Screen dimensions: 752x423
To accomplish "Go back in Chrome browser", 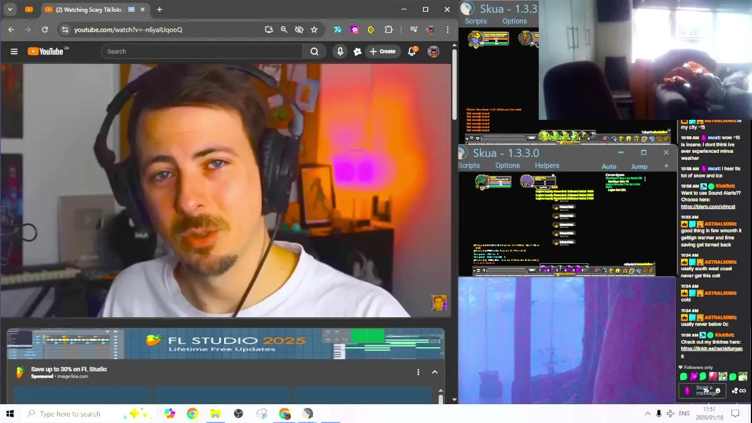I will click(x=11, y=29).
